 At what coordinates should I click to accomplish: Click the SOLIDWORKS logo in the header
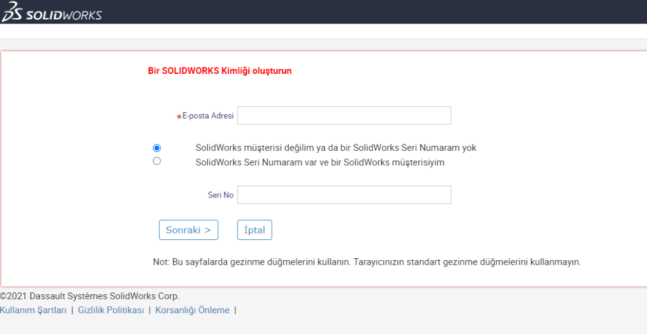point(63,15)
